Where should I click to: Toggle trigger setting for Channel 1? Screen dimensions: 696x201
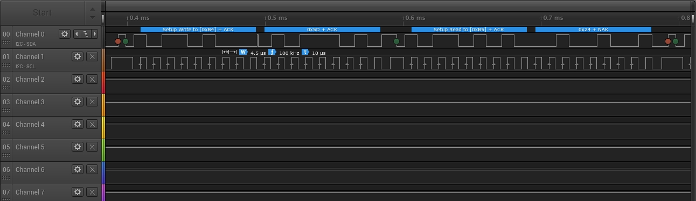pos(92,56)
